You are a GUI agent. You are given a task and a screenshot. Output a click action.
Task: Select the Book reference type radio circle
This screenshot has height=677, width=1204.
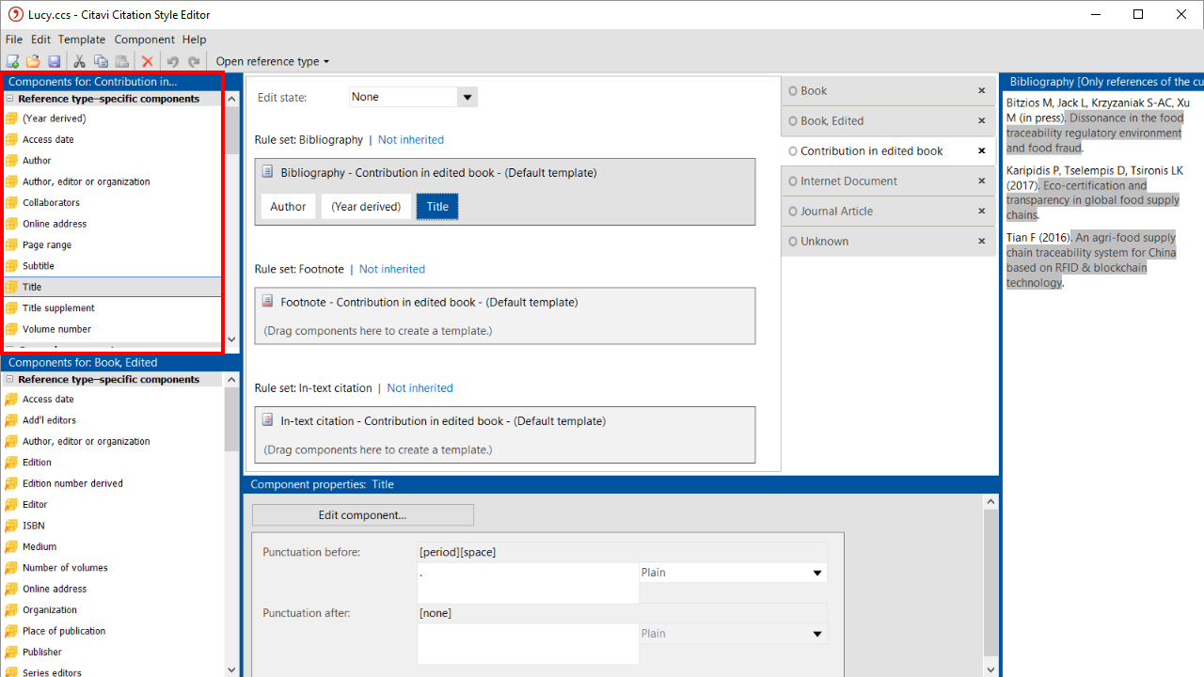[x=793, y=91]
